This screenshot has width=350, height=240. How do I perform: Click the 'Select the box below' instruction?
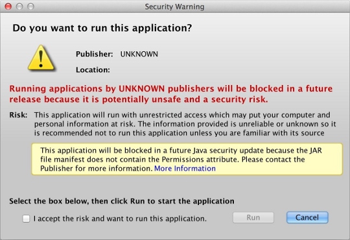point(122,201)
